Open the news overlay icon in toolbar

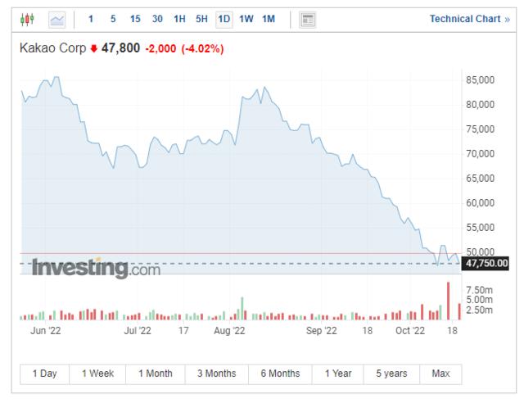(x=308, y=19)
